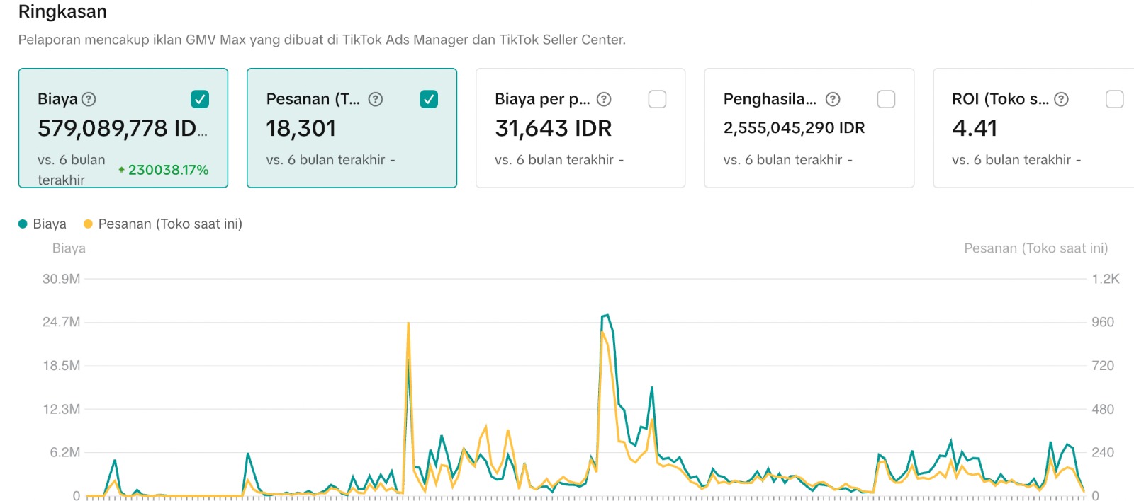
Task: Click the 31,643 IDR value
Action: pyautogui.click(x=553, y=128)
